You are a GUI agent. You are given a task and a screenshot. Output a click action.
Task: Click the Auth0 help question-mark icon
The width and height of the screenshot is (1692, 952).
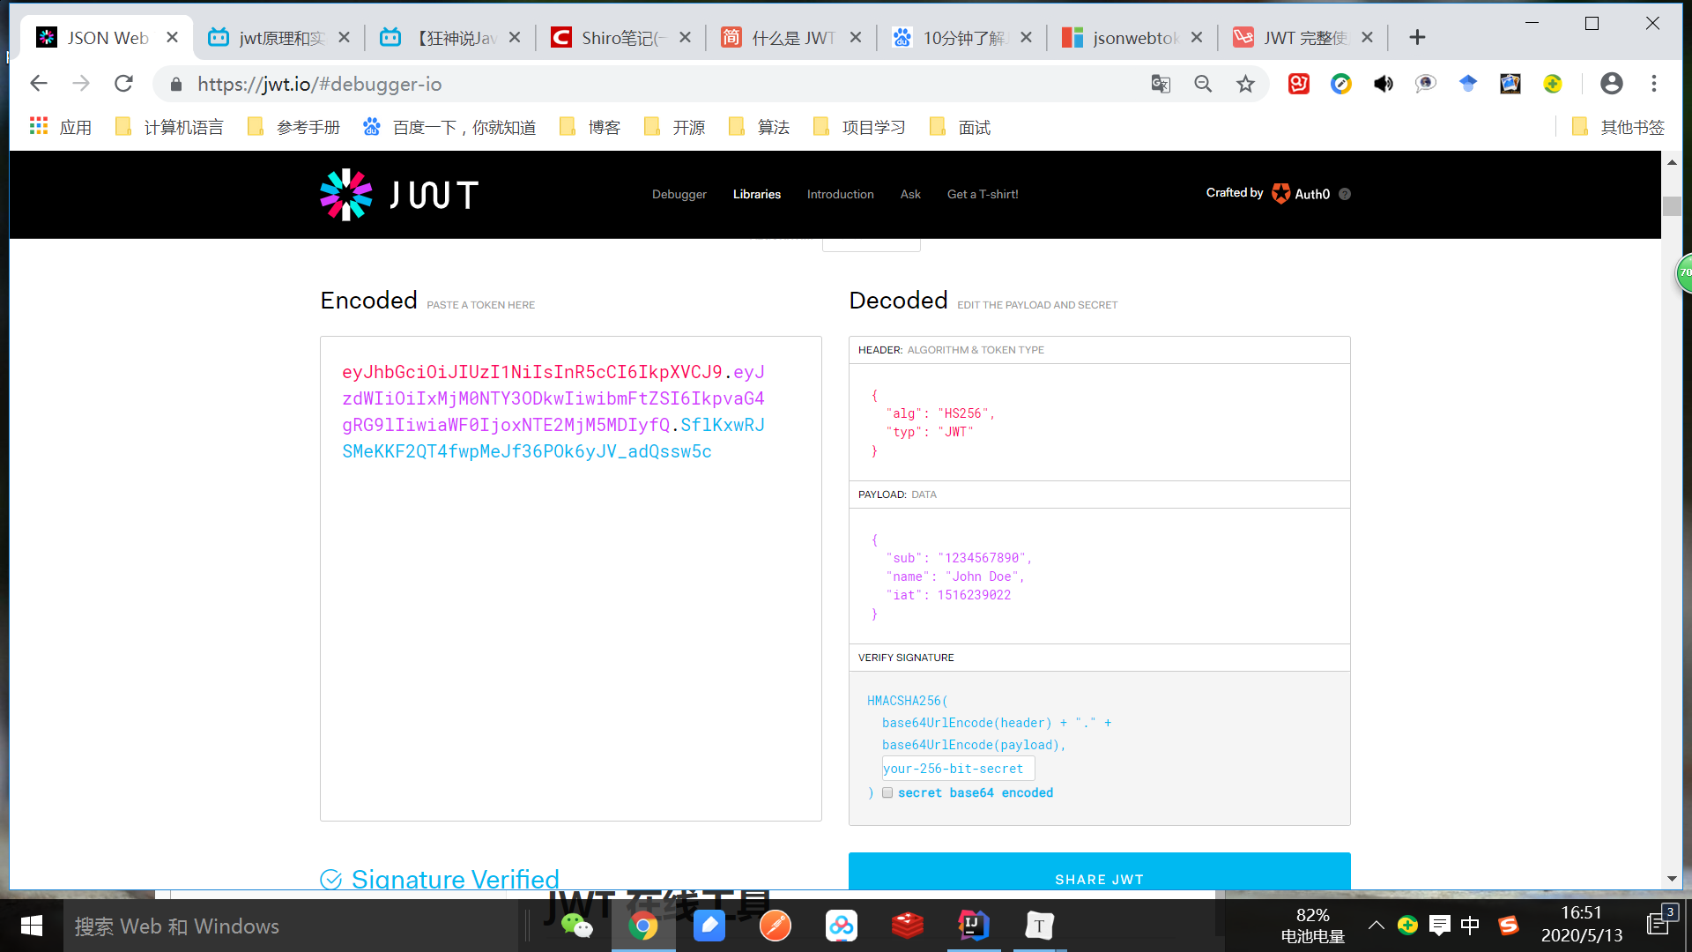(1345, 194)
